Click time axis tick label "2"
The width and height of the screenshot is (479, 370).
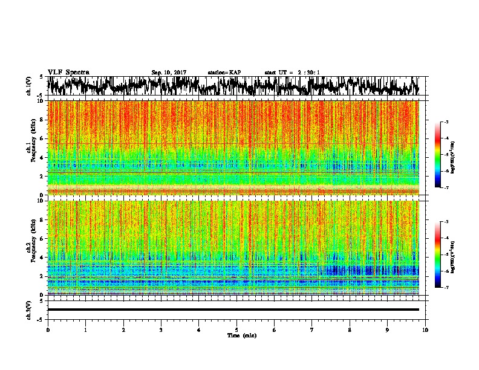(x=123, y=329)
